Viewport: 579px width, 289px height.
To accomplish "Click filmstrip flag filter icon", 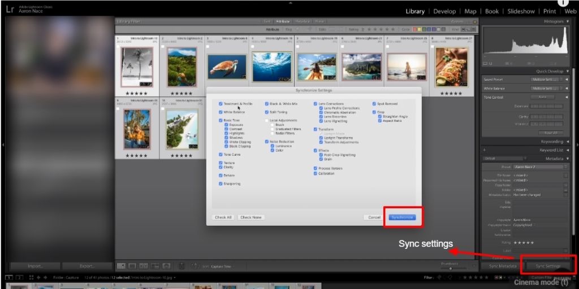I will tap(439, 277).
